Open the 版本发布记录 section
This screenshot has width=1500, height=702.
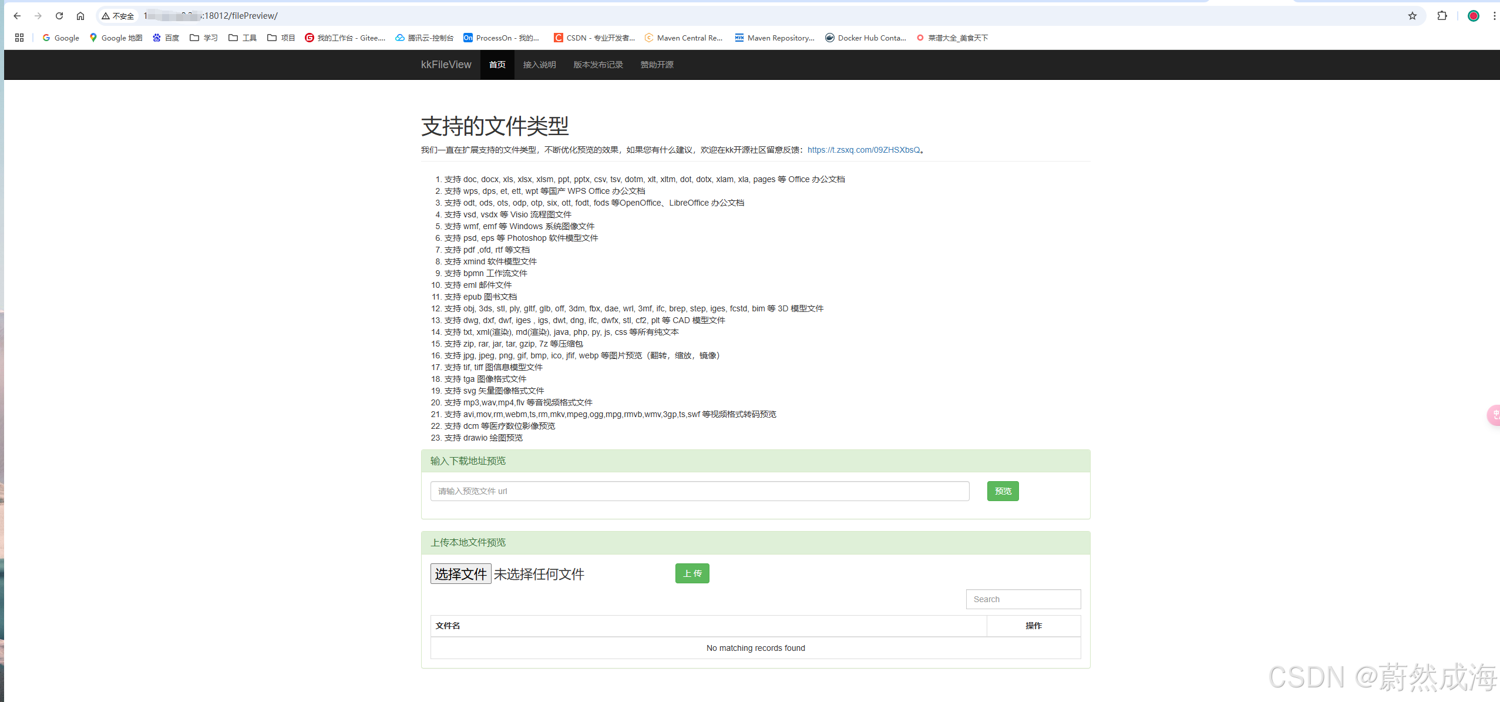[x=598, y=65]
